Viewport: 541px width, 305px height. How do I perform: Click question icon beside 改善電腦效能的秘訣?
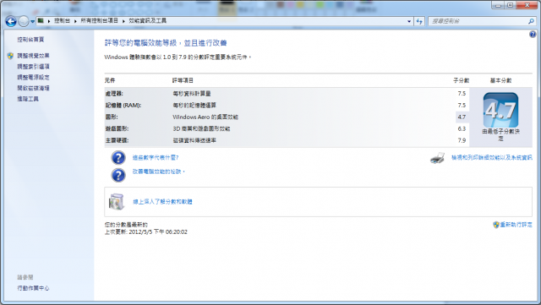click(x=118, y=175)
